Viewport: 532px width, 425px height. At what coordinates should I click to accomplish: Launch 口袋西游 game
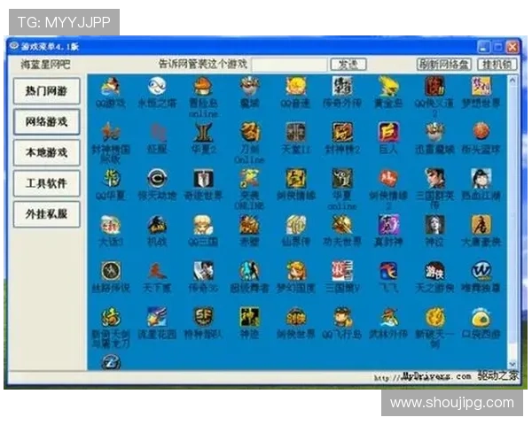(481, 317)
